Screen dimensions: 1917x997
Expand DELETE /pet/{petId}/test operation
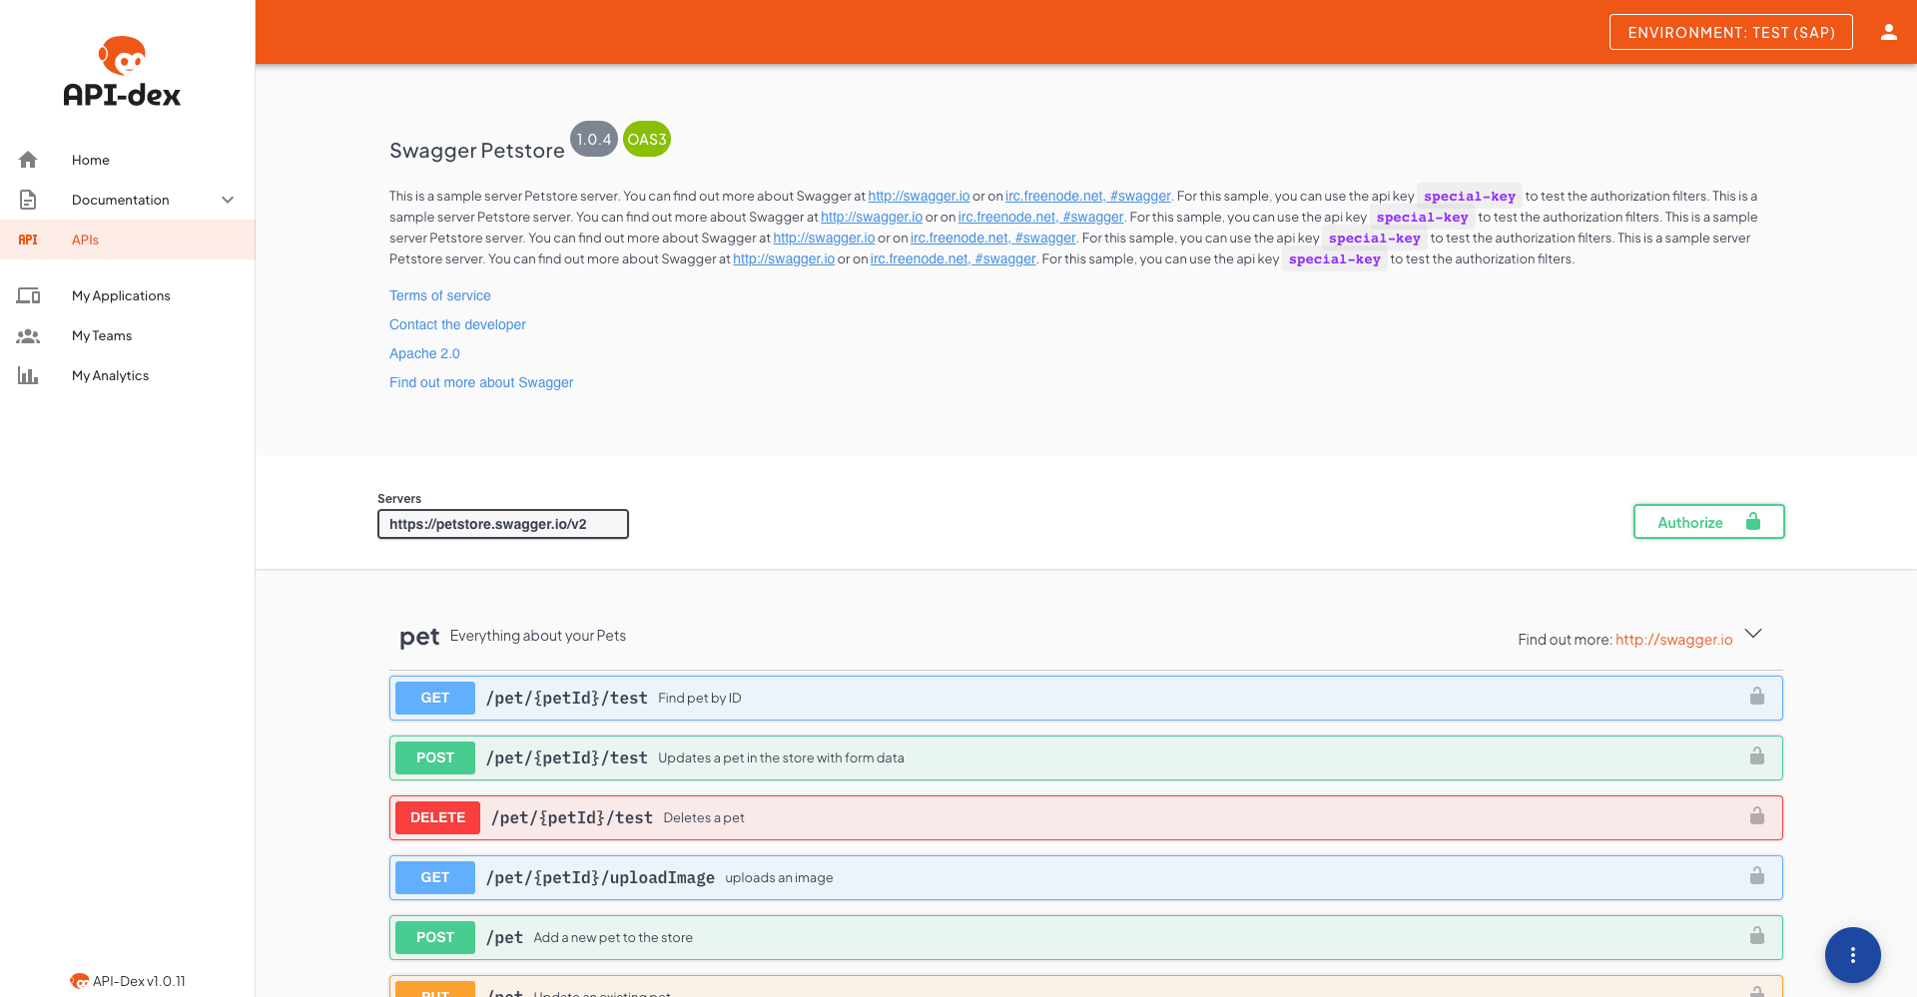pyautogui.click(x=1086, y=817)
